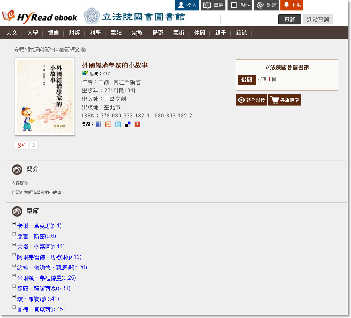The image size is (351, 318).
Task: Click the 借閱 borrow button
Action: coord(247,80)
